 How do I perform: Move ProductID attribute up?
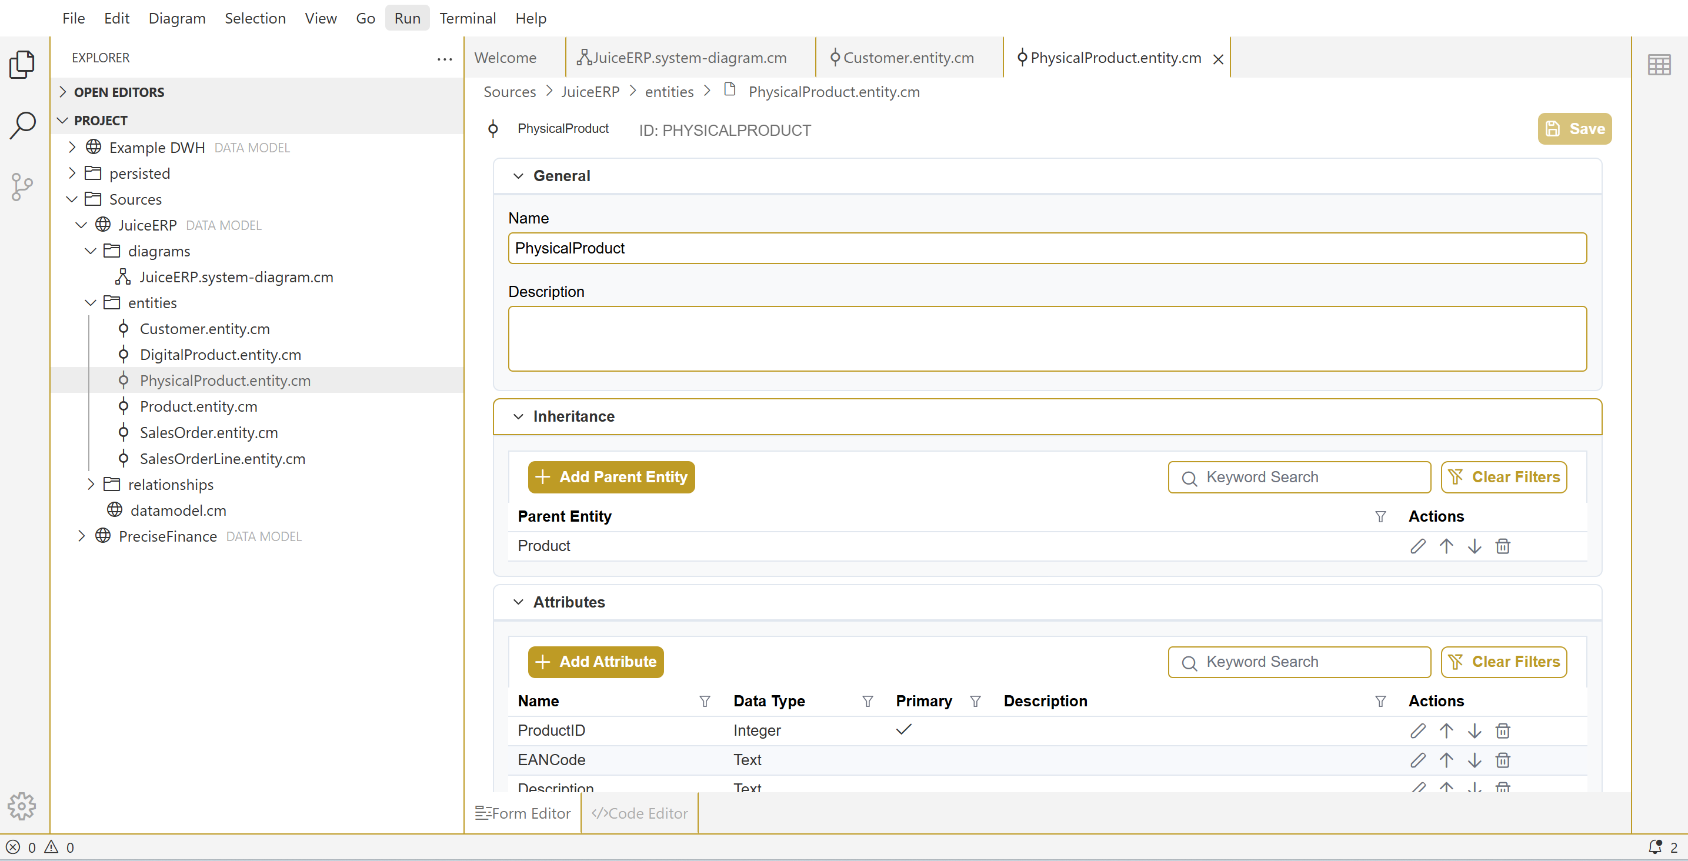(x=1446, y=730)
